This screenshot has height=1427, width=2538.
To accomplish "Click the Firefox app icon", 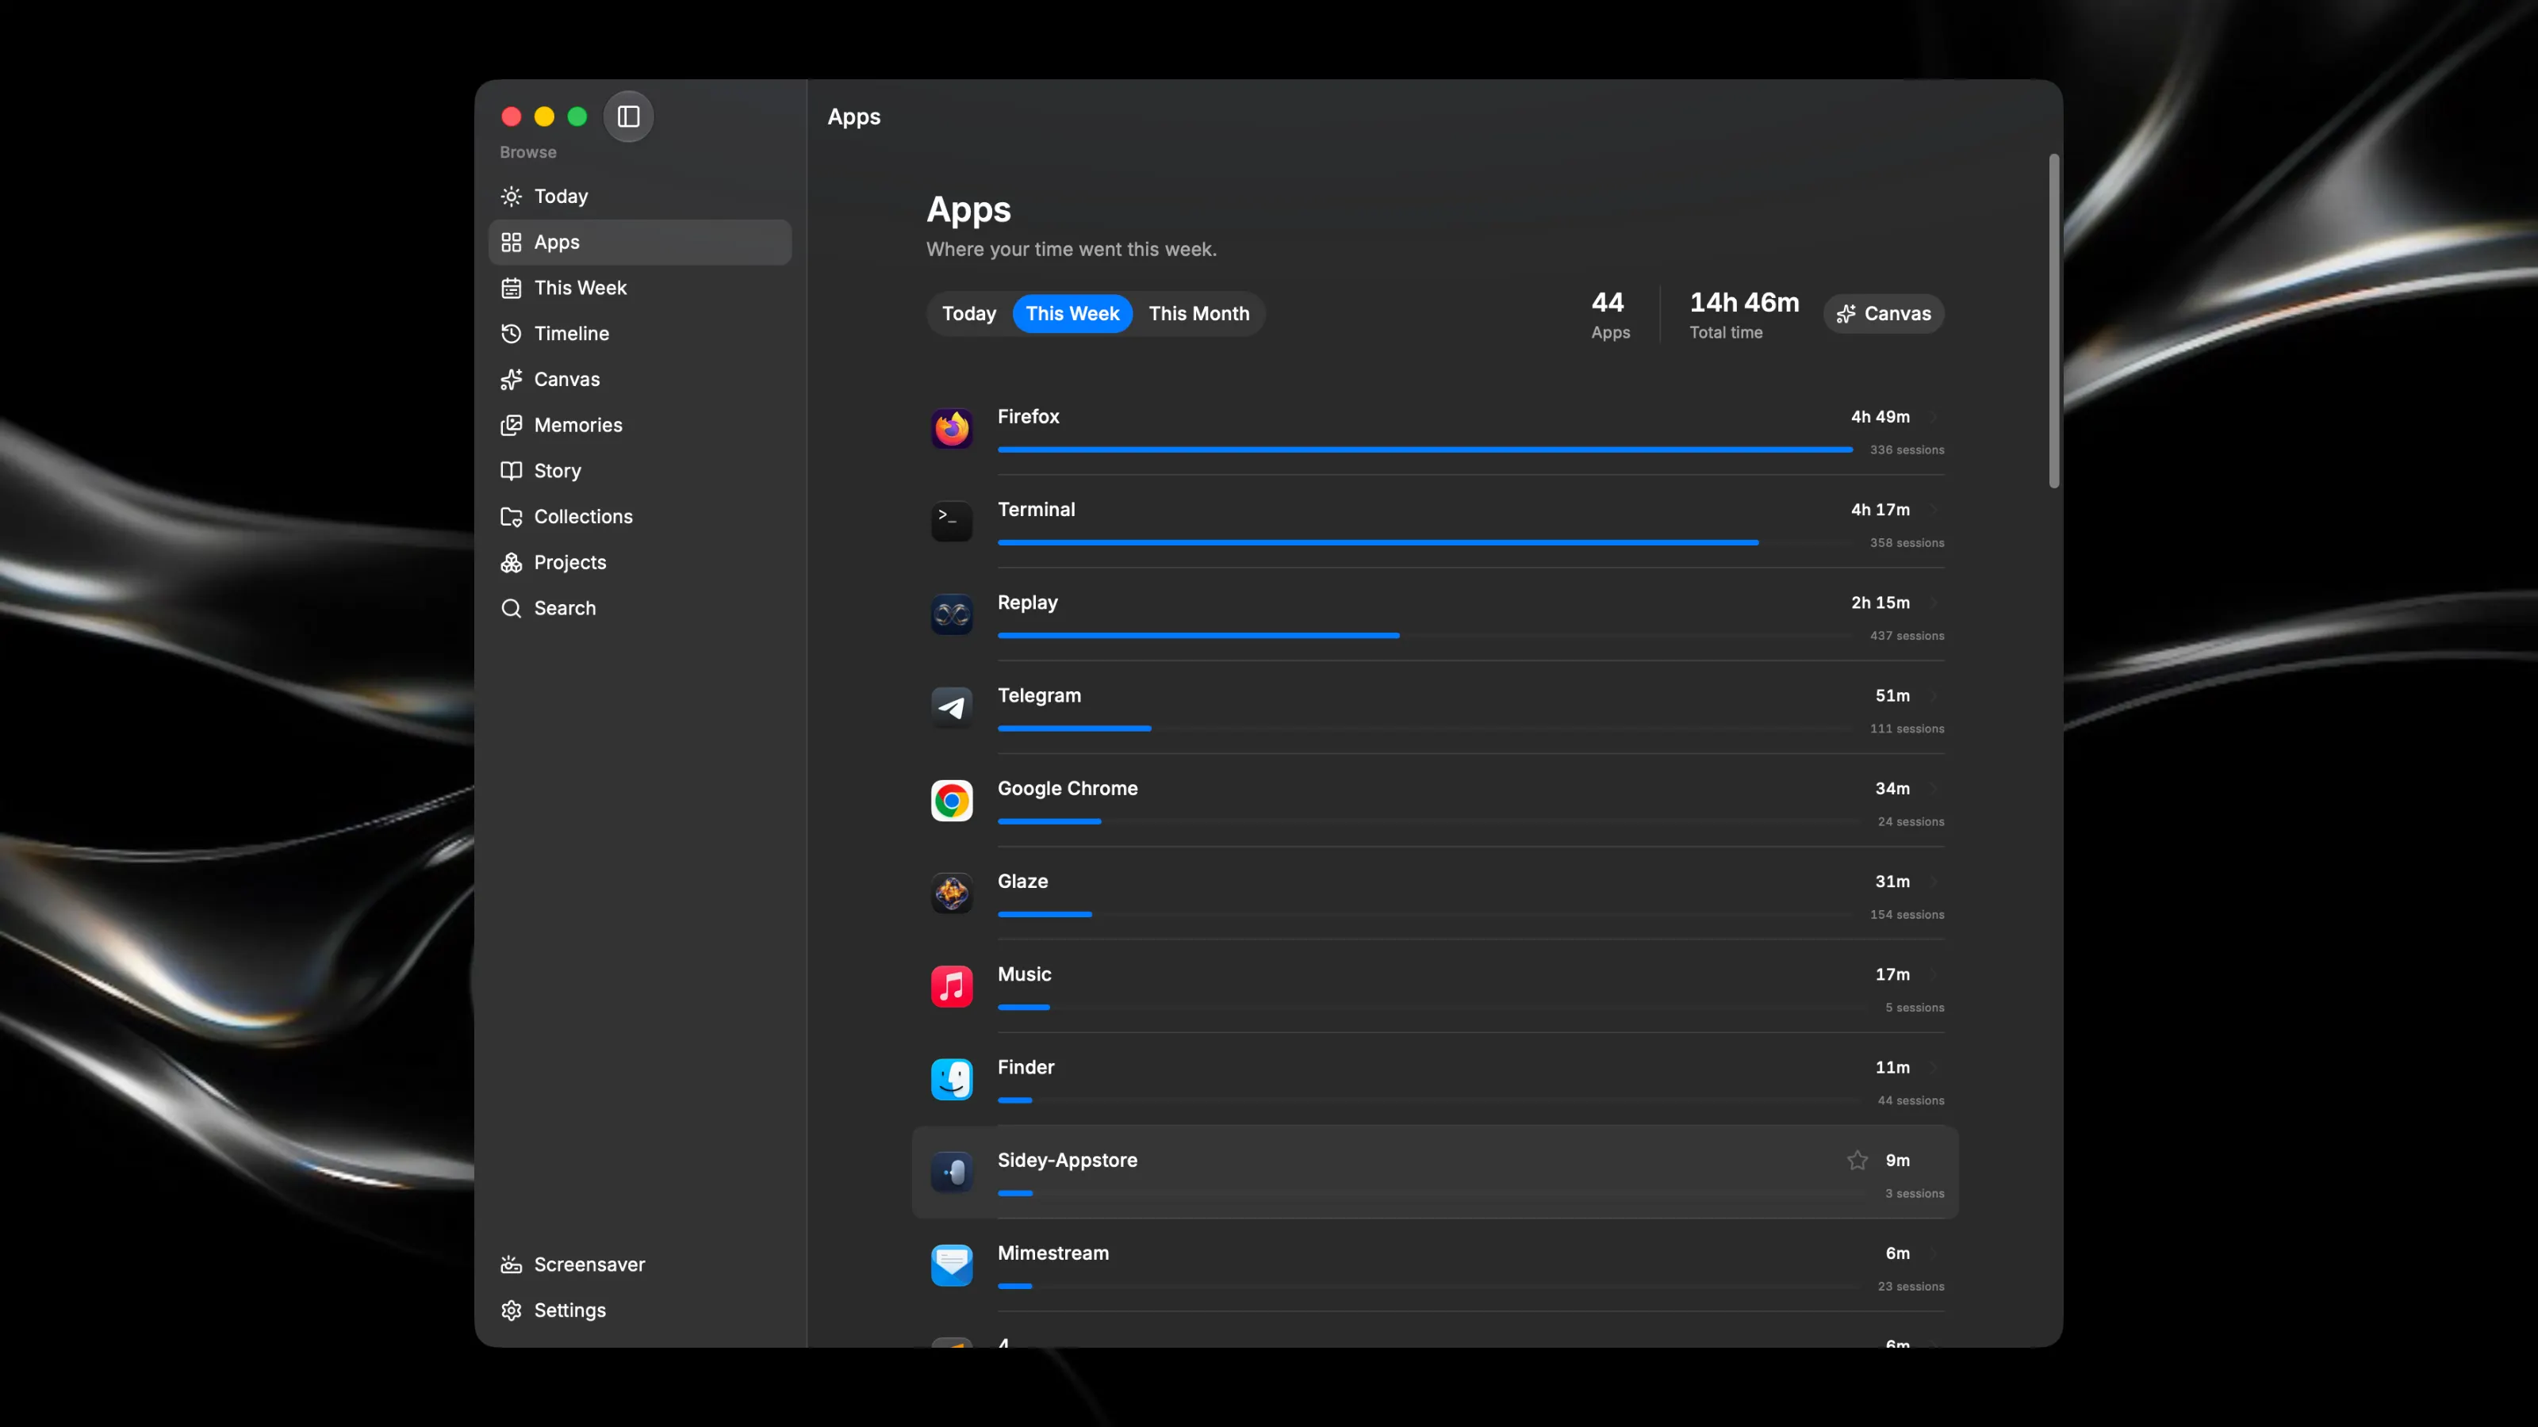I will pyautogui.click(x=952, y=428).
